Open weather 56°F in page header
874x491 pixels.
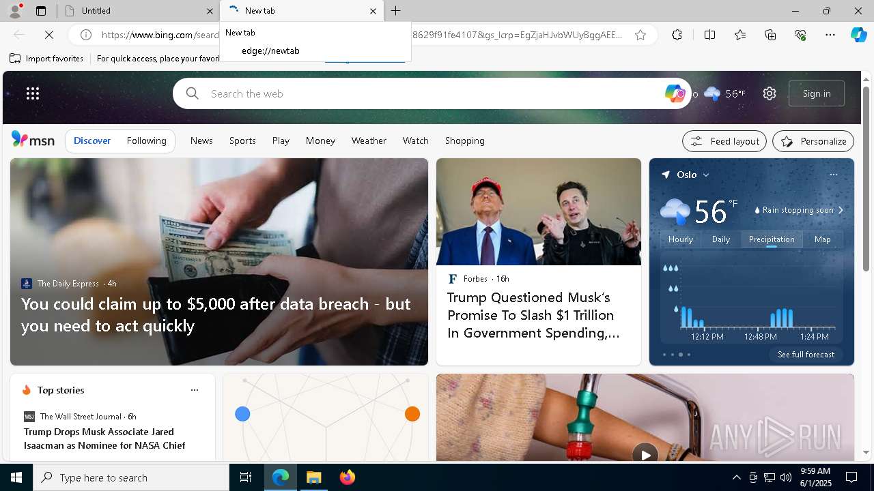(x=724, y=93)
